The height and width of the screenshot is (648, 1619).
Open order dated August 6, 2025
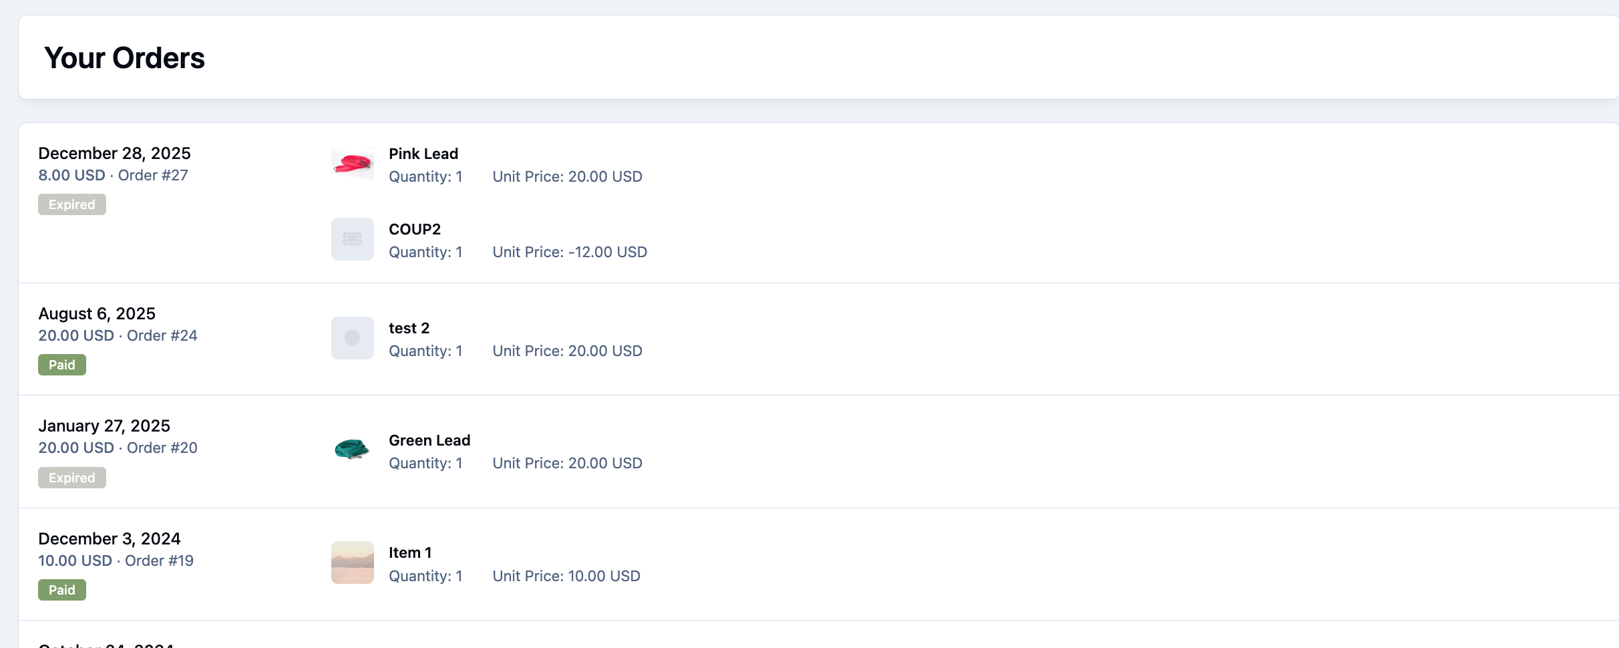[x=97, y=313]
